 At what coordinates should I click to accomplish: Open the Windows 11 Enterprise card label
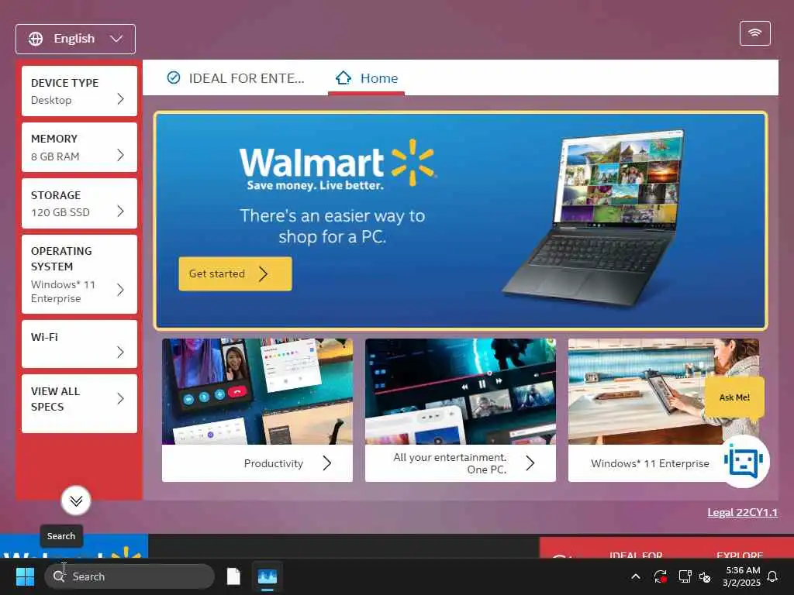pyautogui.click(x=650, y=463)
